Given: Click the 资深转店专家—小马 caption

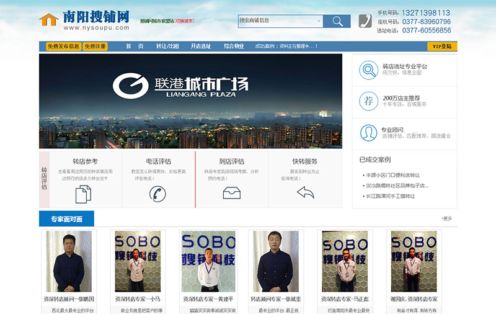Looking at the screenshot, I should pyautogui.click(x=138, y=299).
